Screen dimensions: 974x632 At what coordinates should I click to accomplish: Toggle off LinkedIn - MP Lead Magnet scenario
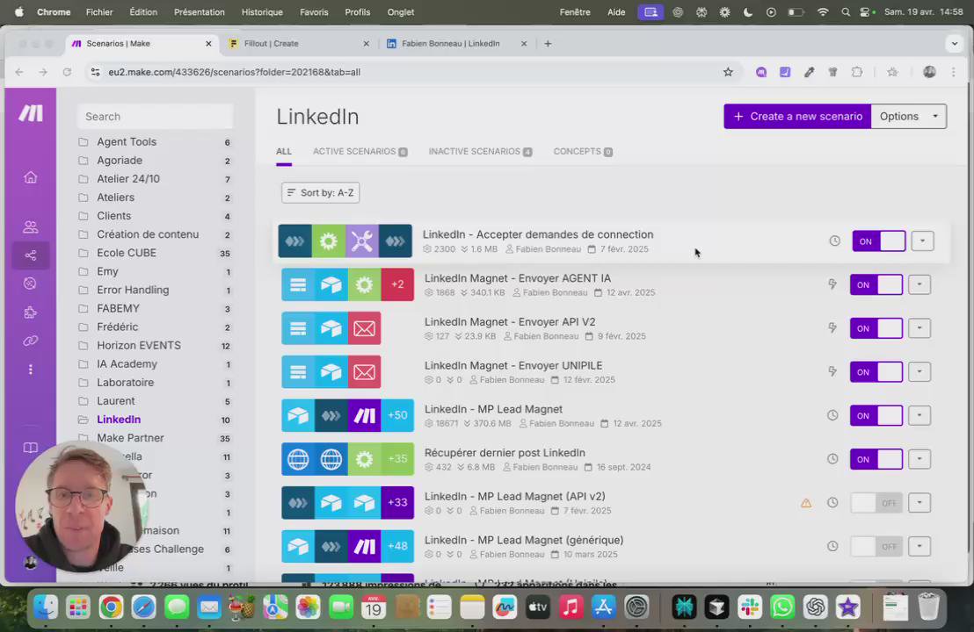point(876,415)
